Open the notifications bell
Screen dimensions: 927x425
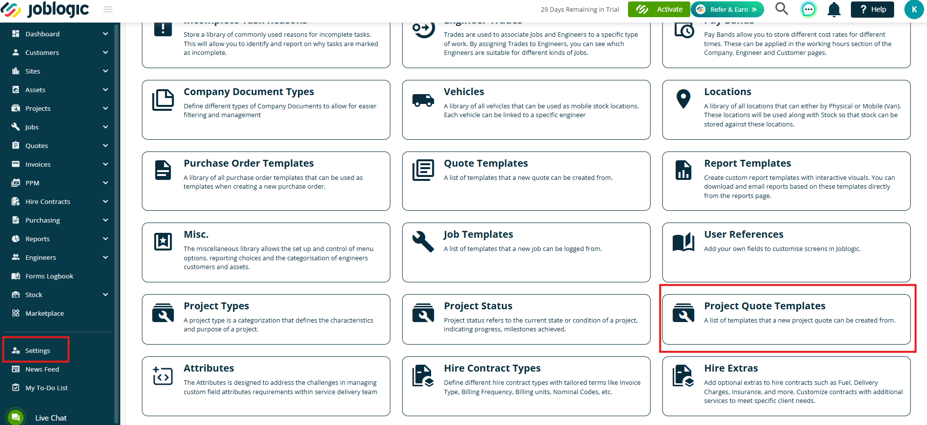click(x=834, y=9)
